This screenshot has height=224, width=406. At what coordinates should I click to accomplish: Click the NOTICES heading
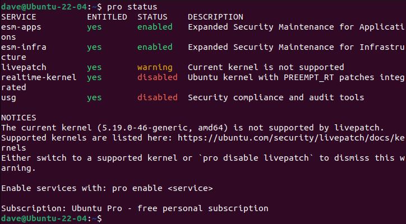(x=18, y=118)
